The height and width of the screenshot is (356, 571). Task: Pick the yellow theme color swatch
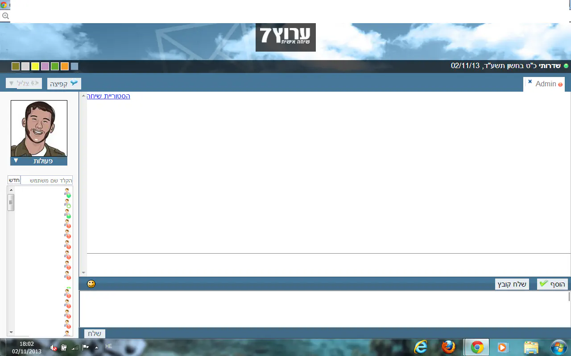tap(35, 66)
